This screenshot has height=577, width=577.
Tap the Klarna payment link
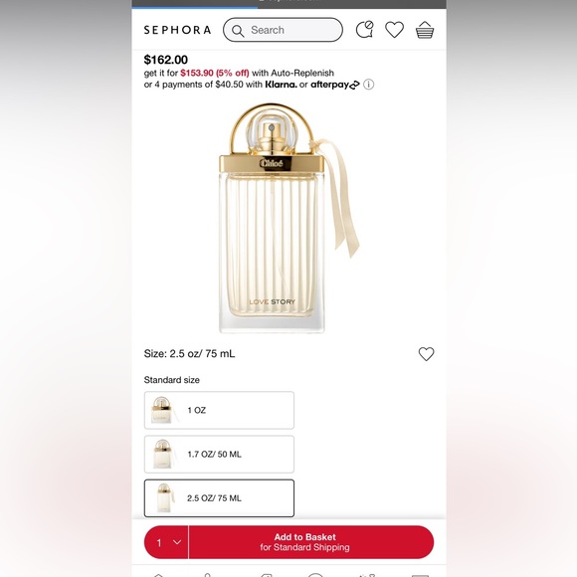tap(281, 85)
